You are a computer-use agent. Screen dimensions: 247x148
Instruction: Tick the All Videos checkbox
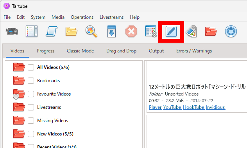[x=31, y=67]
